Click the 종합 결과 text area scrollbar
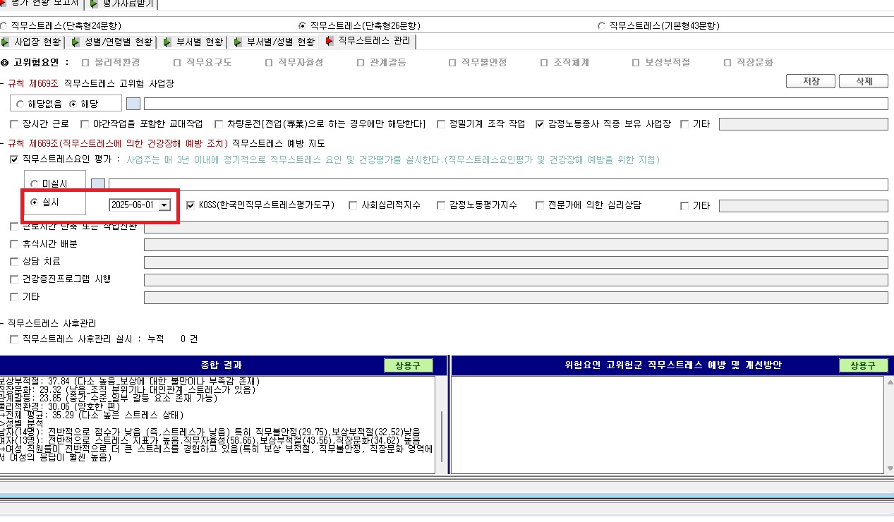 pyautogui.click(x=441, y=425)
